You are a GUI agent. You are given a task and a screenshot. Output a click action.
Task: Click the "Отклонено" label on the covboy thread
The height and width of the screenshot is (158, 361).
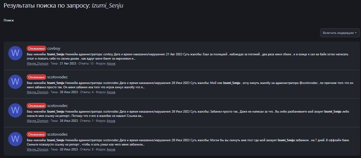(x=36, y=48)
